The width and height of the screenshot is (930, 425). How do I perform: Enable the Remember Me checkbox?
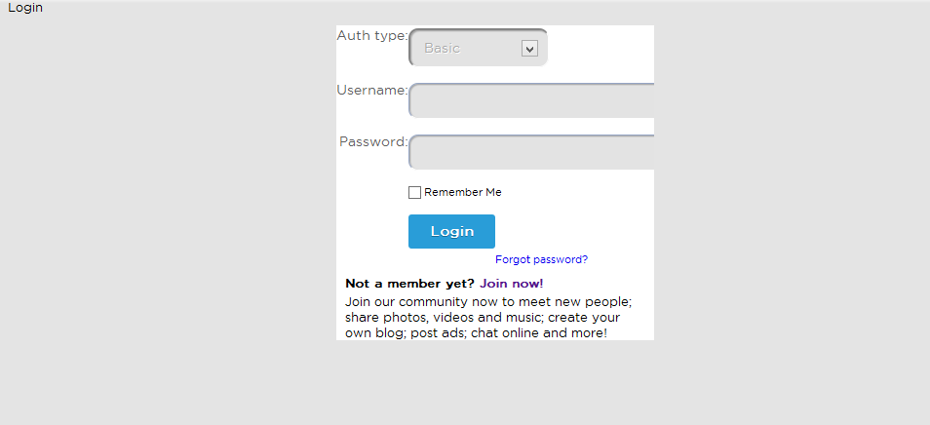[414, 193]
